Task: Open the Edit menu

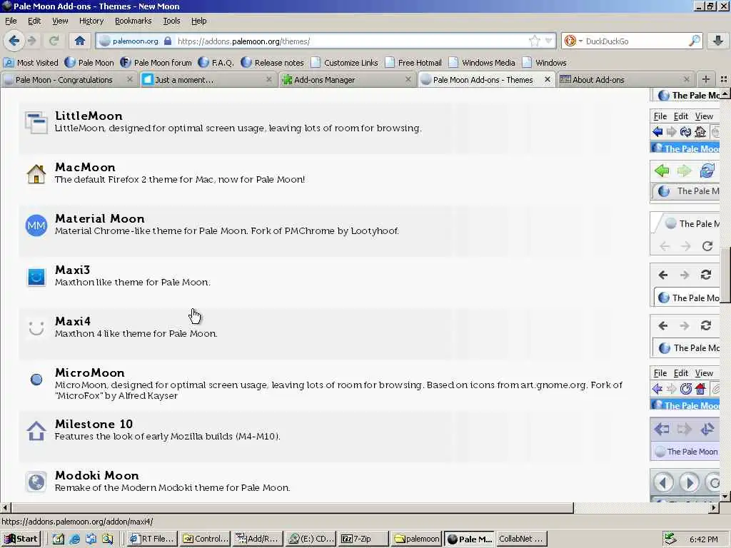Action: point(34,21)
